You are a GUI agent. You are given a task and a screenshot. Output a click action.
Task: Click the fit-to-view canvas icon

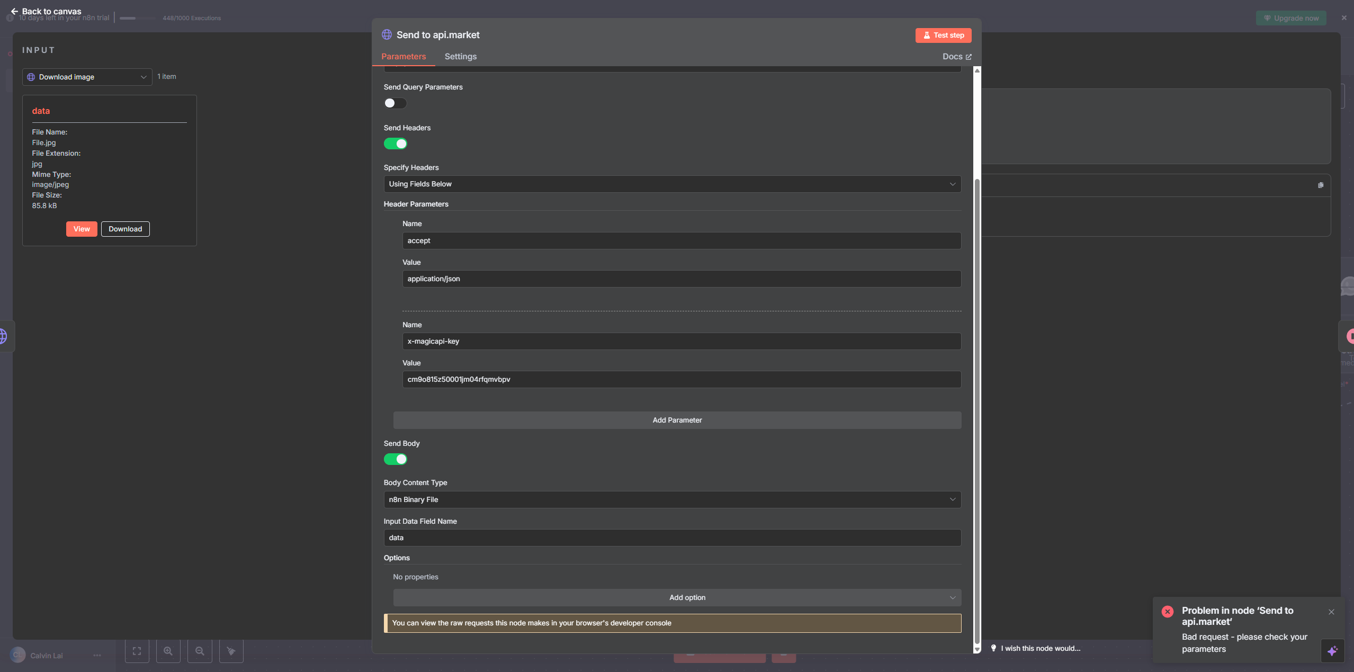[137, 651]
